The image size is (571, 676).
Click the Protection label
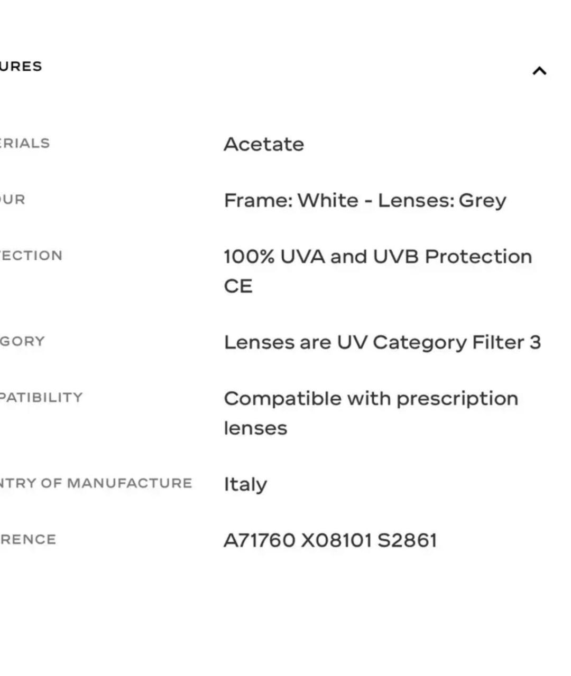[31, 256]
